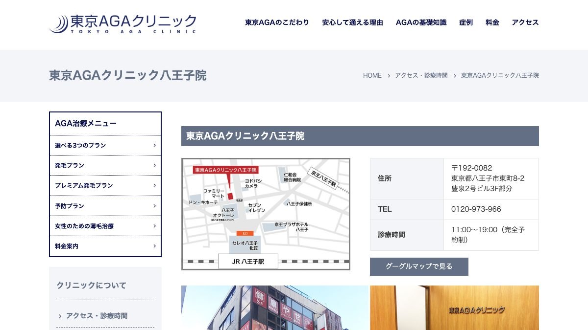The width and height of the screenshot is (588, 330).
Task: Click 11:00〜19:00 opening hours text
Action: [488, 235]
